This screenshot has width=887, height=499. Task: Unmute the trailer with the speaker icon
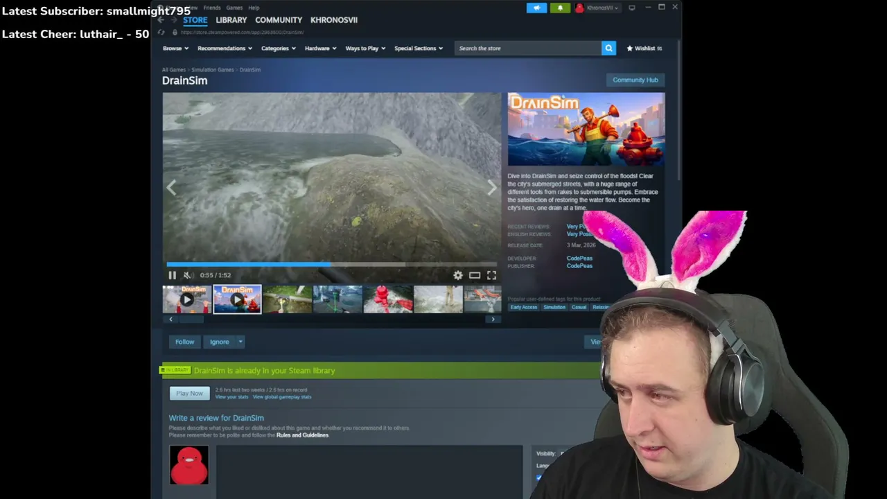(x=187, y=275)
